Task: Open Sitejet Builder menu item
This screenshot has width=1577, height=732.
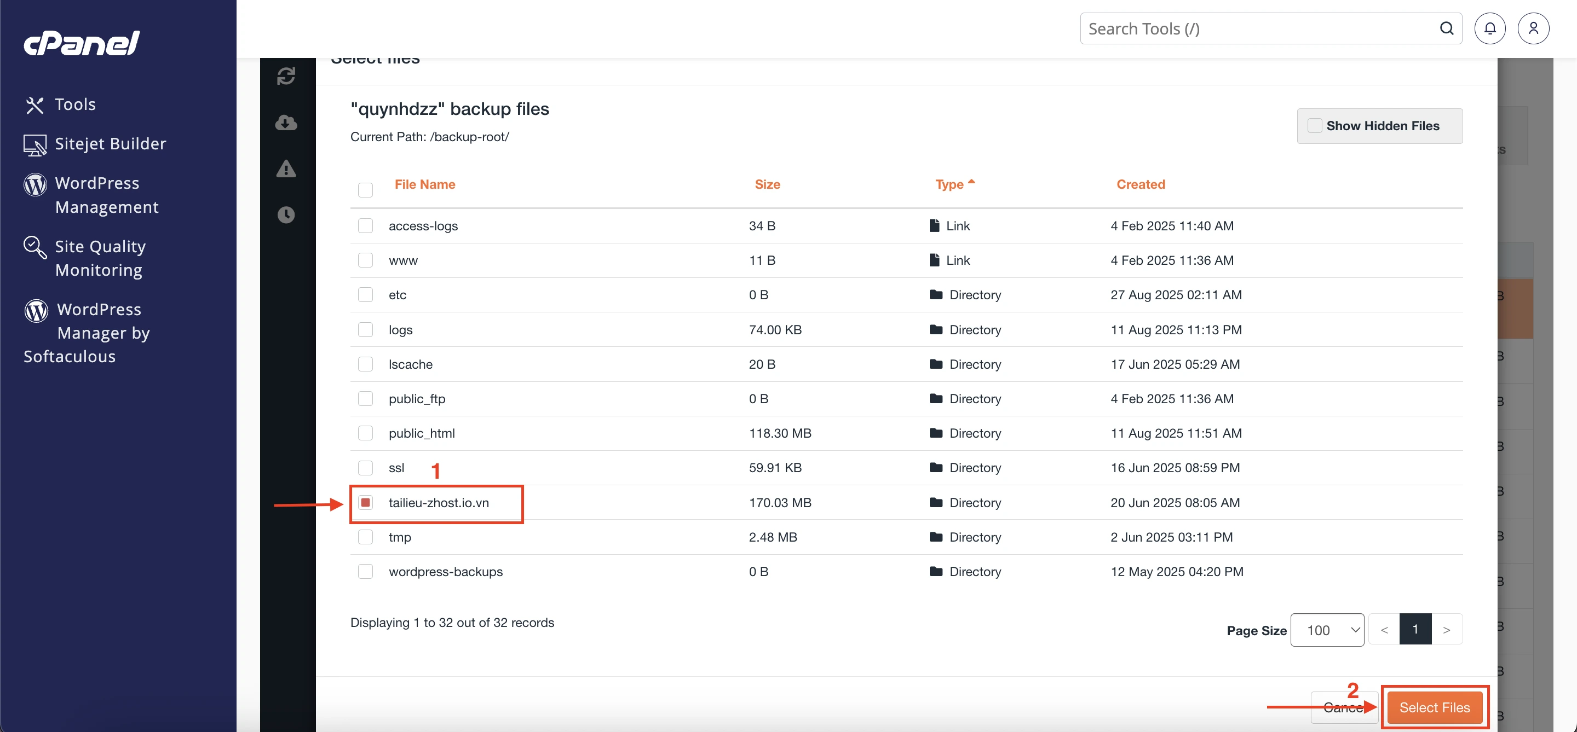Action: 110,144
